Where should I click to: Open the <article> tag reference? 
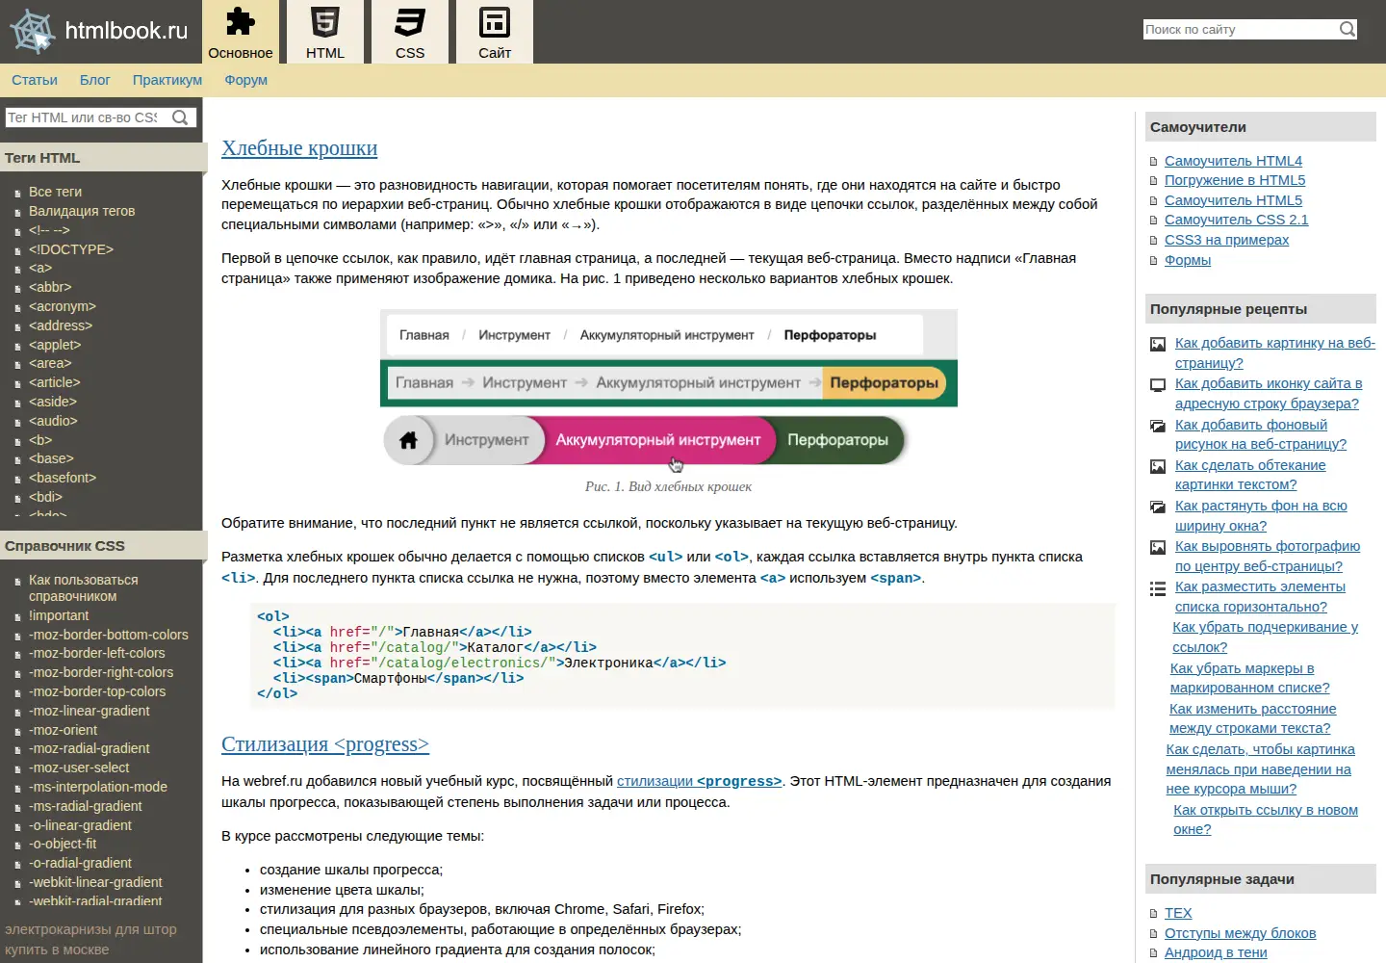(55, 382)
